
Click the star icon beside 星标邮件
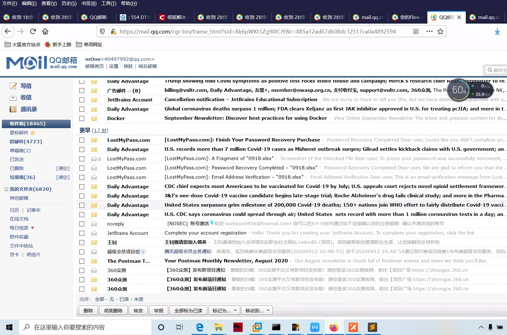click(x=33, y=133)
